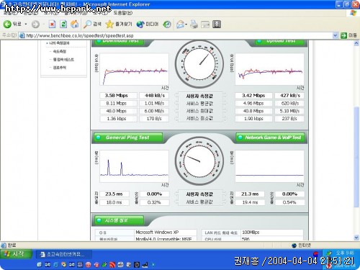
Task: Click the vertical scrollbar down arrow
Action: pyautogui.click(x=356, y=238)
